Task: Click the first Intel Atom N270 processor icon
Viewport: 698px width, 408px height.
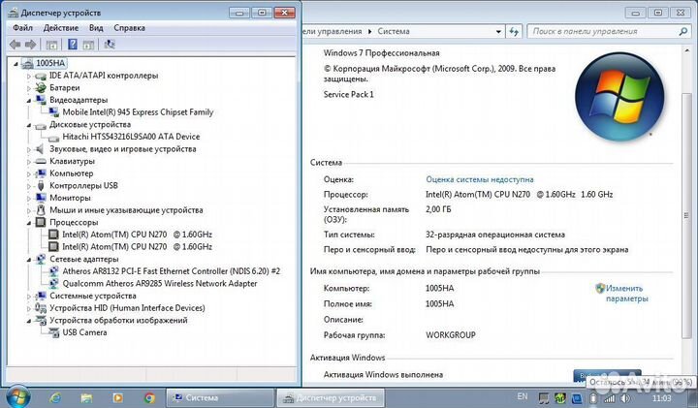Action: click(x=53, y=234)
